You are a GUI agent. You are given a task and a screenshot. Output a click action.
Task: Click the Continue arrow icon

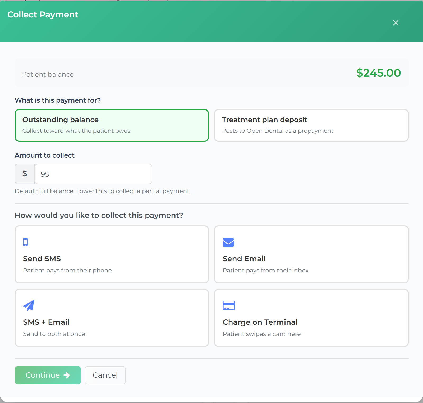67,375
